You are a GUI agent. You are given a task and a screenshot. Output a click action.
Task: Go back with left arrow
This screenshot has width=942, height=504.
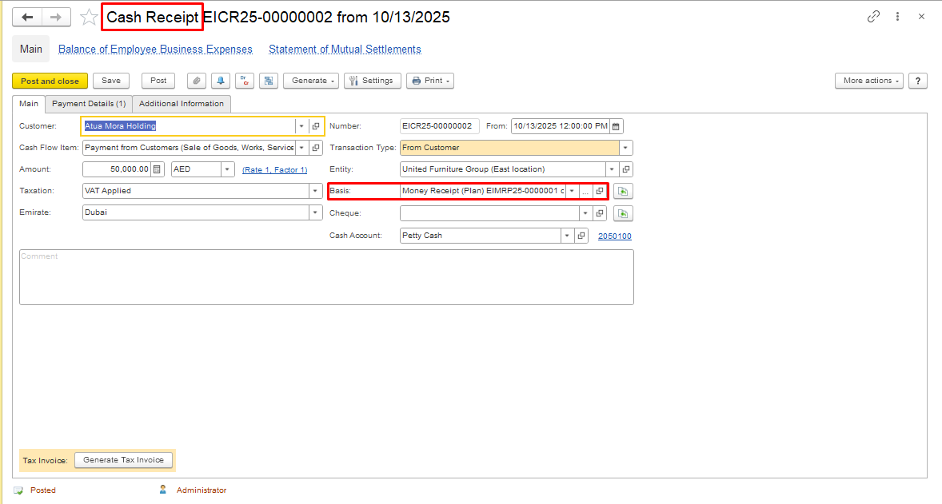click(x=28, y=17)
